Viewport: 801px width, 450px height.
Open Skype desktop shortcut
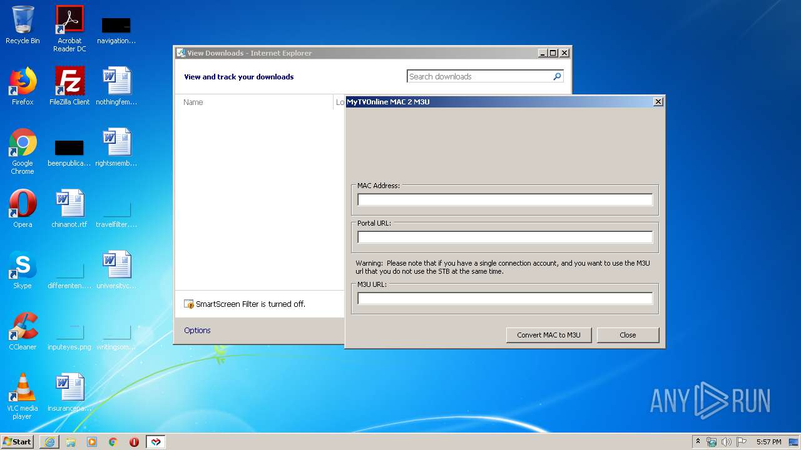(23, 270)
